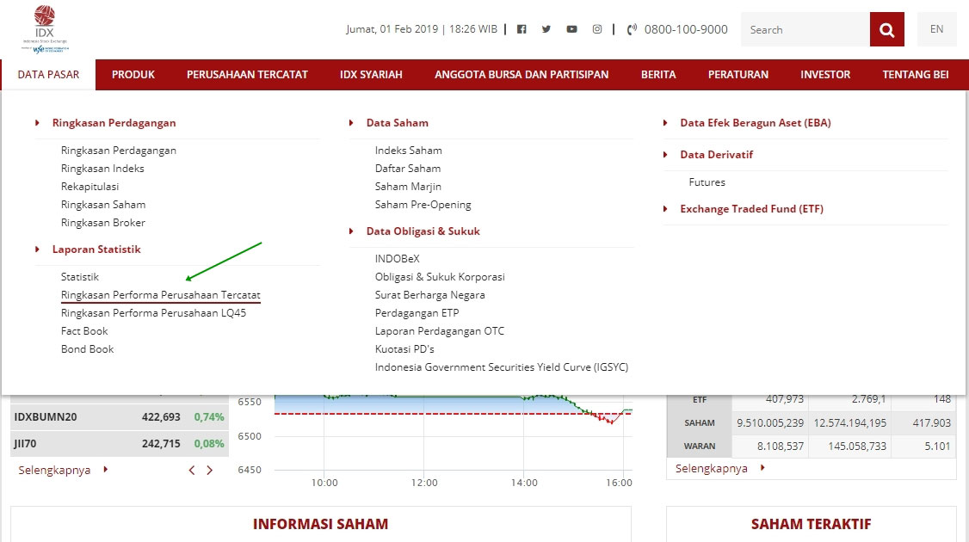
Task: Click the arrow beside Laporan Statistik heading
Action: pos(37,249)
